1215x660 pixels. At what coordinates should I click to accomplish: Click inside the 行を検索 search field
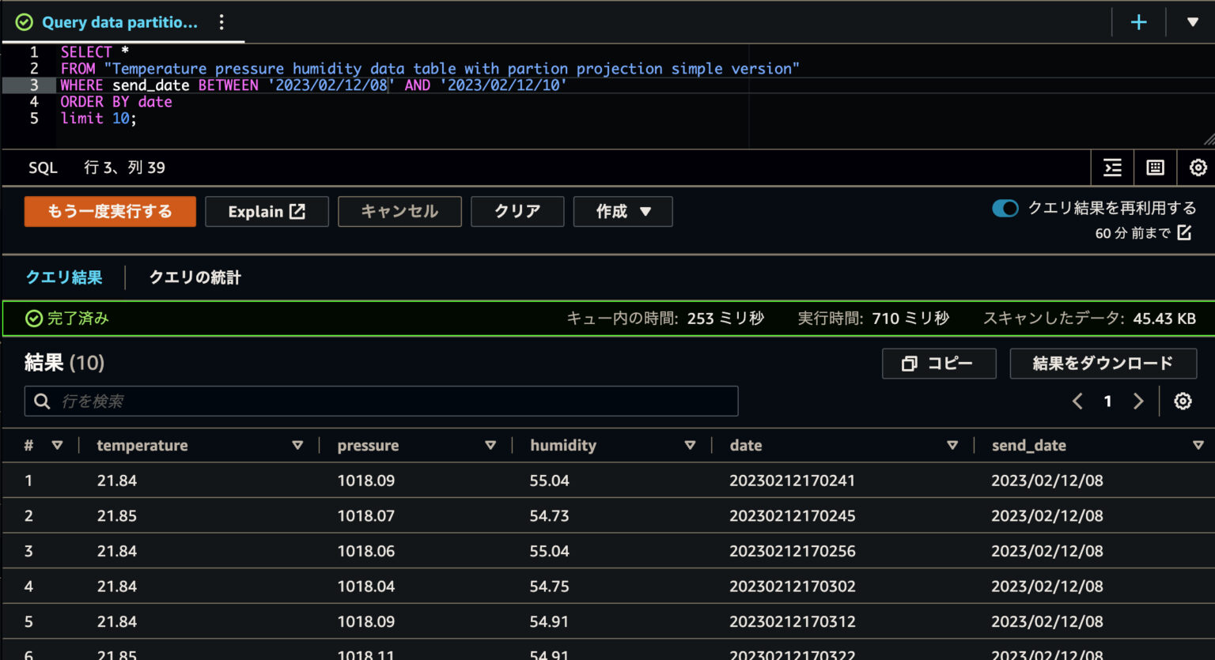pos(316,401)
